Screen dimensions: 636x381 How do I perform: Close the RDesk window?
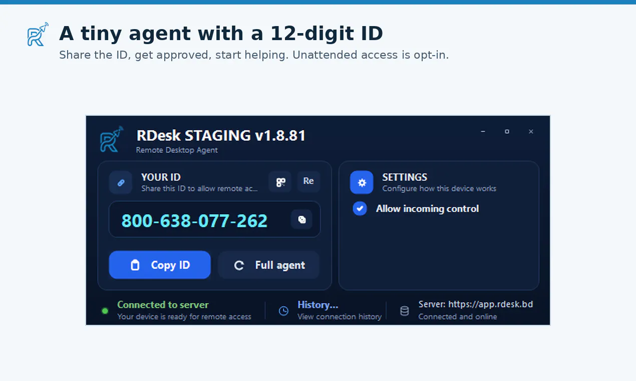click(531, 131)
